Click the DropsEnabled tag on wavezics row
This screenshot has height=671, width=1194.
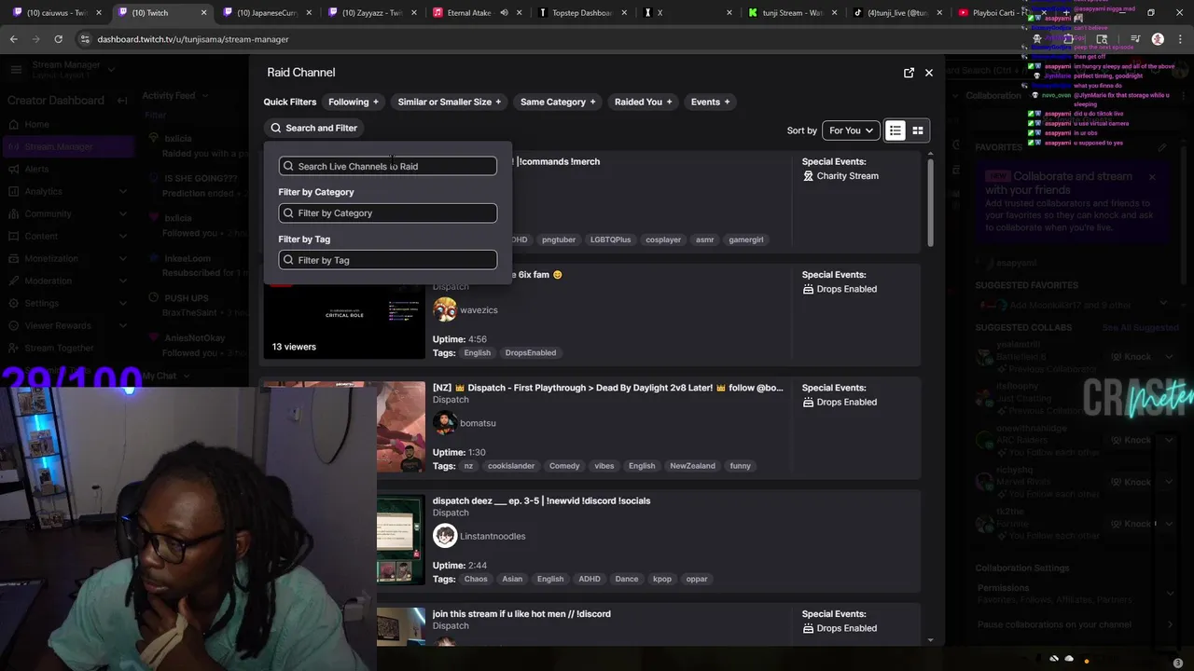(531, 352)
